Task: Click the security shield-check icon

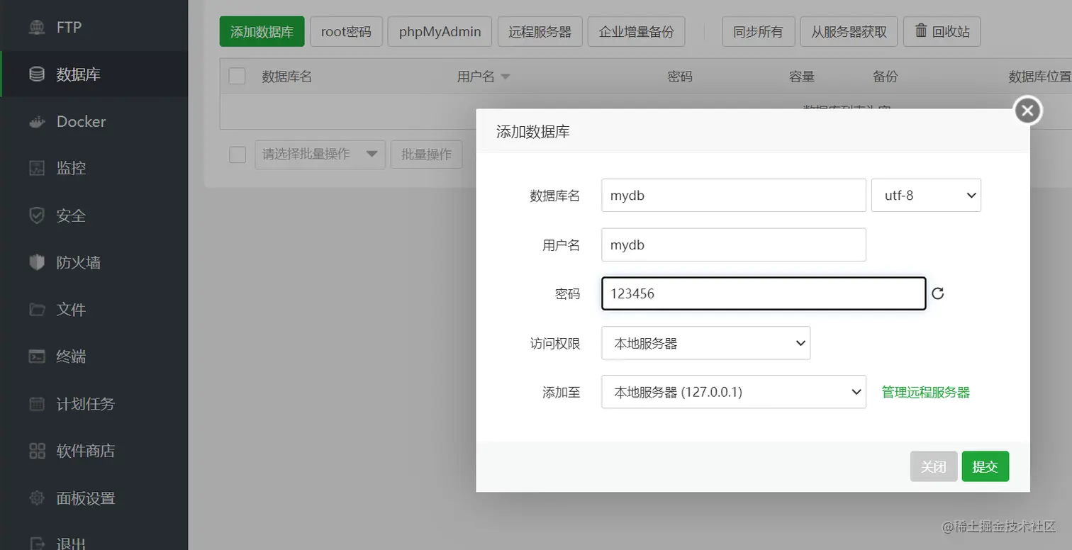Action: point(37,215)
